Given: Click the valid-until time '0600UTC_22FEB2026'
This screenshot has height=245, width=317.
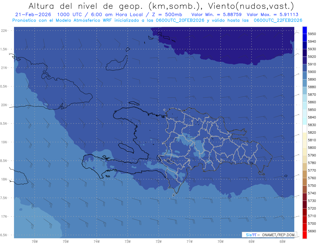Looking at the screenshot, I should [278, 20].
